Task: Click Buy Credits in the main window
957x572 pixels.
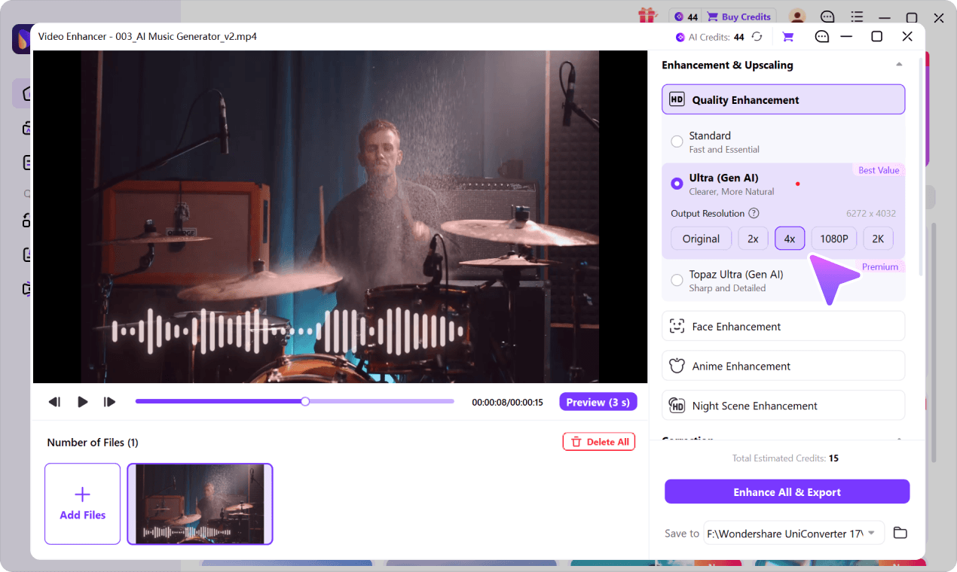Action: [738, 17]
